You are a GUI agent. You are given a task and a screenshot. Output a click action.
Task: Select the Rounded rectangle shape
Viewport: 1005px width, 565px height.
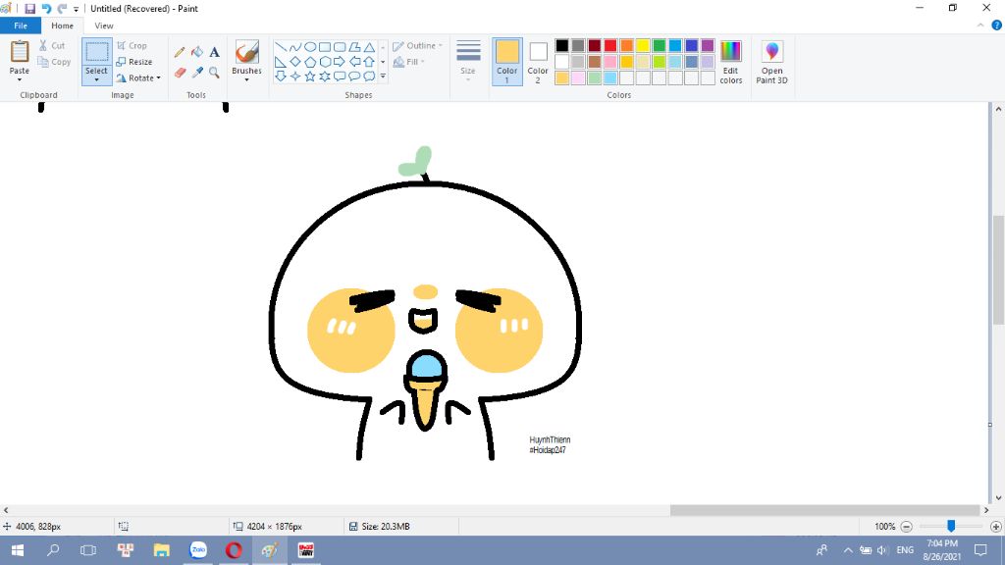[x=339, y=47]
